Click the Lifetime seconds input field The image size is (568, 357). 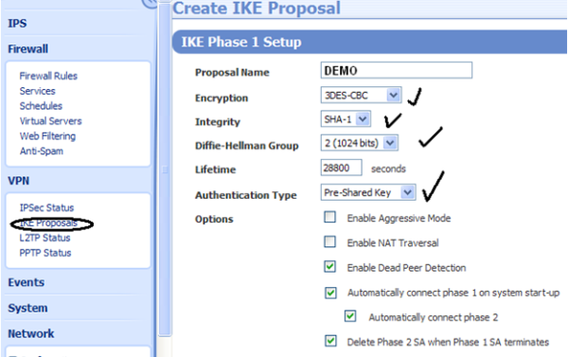pyautogui.click(x=341, y=168)
